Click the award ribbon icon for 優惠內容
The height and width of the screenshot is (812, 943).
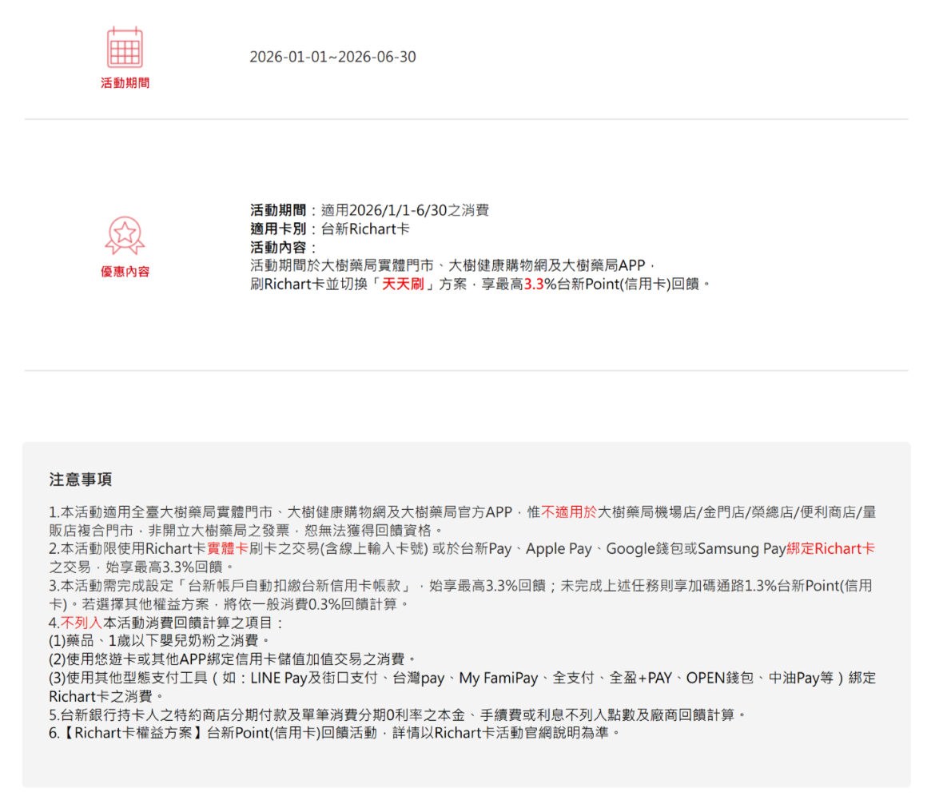(x=125, y=236)
